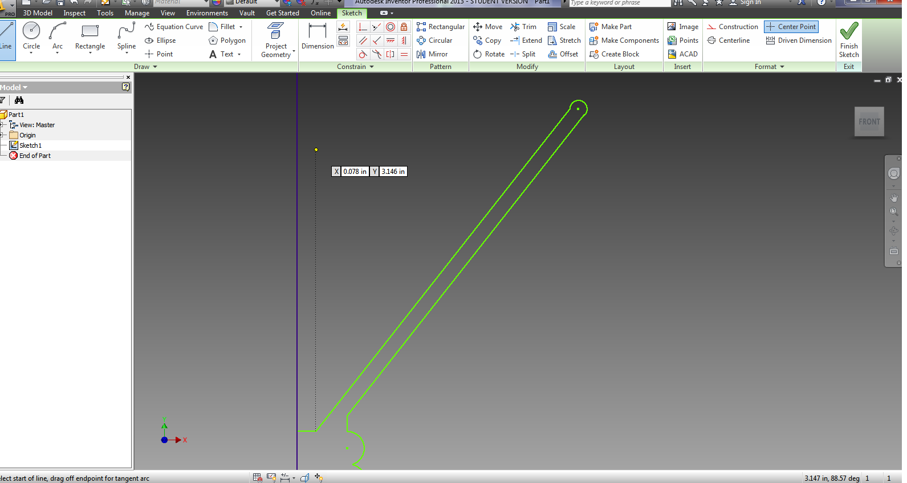Screen dimensions: 907x483
Task: Apply Fix (lock) constraint
Action: 404,27
